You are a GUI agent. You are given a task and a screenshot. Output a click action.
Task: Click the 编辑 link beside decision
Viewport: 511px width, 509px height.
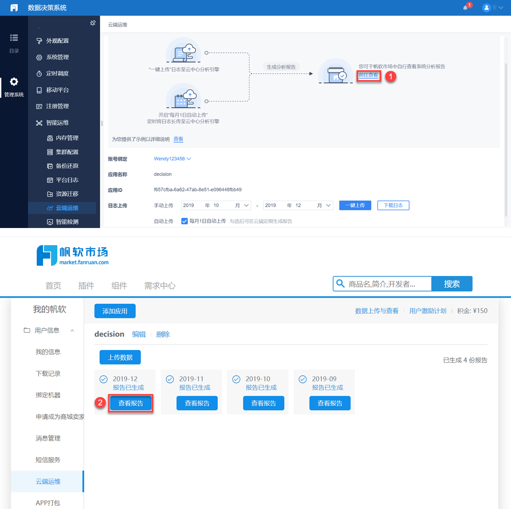pos(139,334)
